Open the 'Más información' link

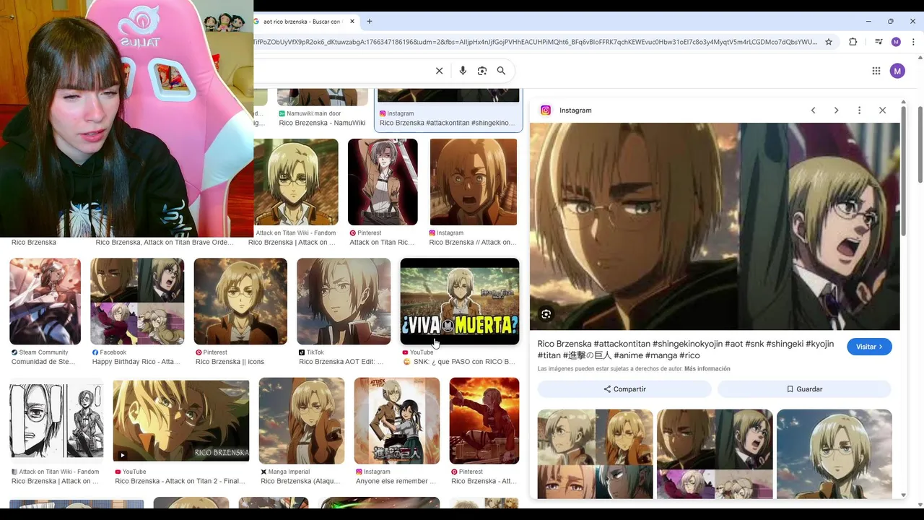tap(707, 368)
